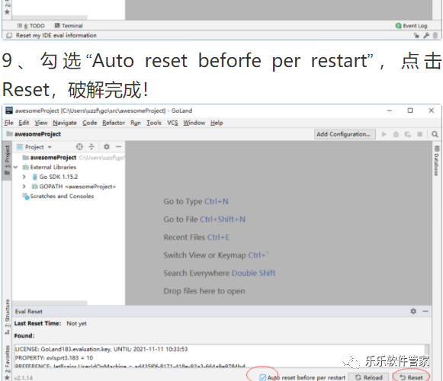443x381 pixels.
Task: Select External Libraries tree item
Action: [x=50, y=167]
